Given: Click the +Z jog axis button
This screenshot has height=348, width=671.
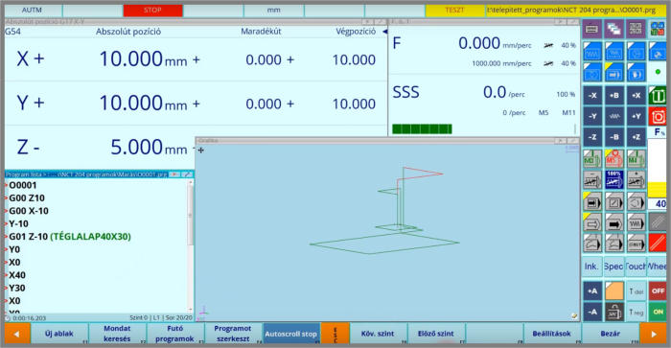Looking at the screenshot, I should (636, 137).
